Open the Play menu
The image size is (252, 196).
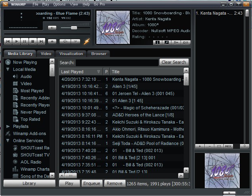46,4
